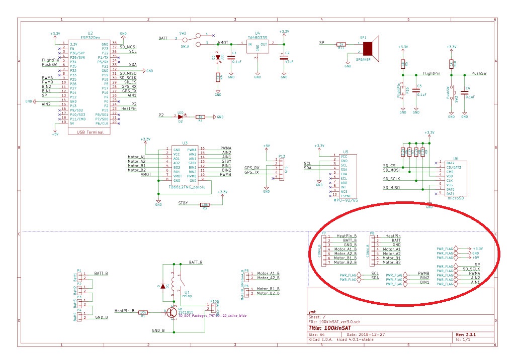Click the Q1 2SC1815 transistor symbol

pos(170,312)
